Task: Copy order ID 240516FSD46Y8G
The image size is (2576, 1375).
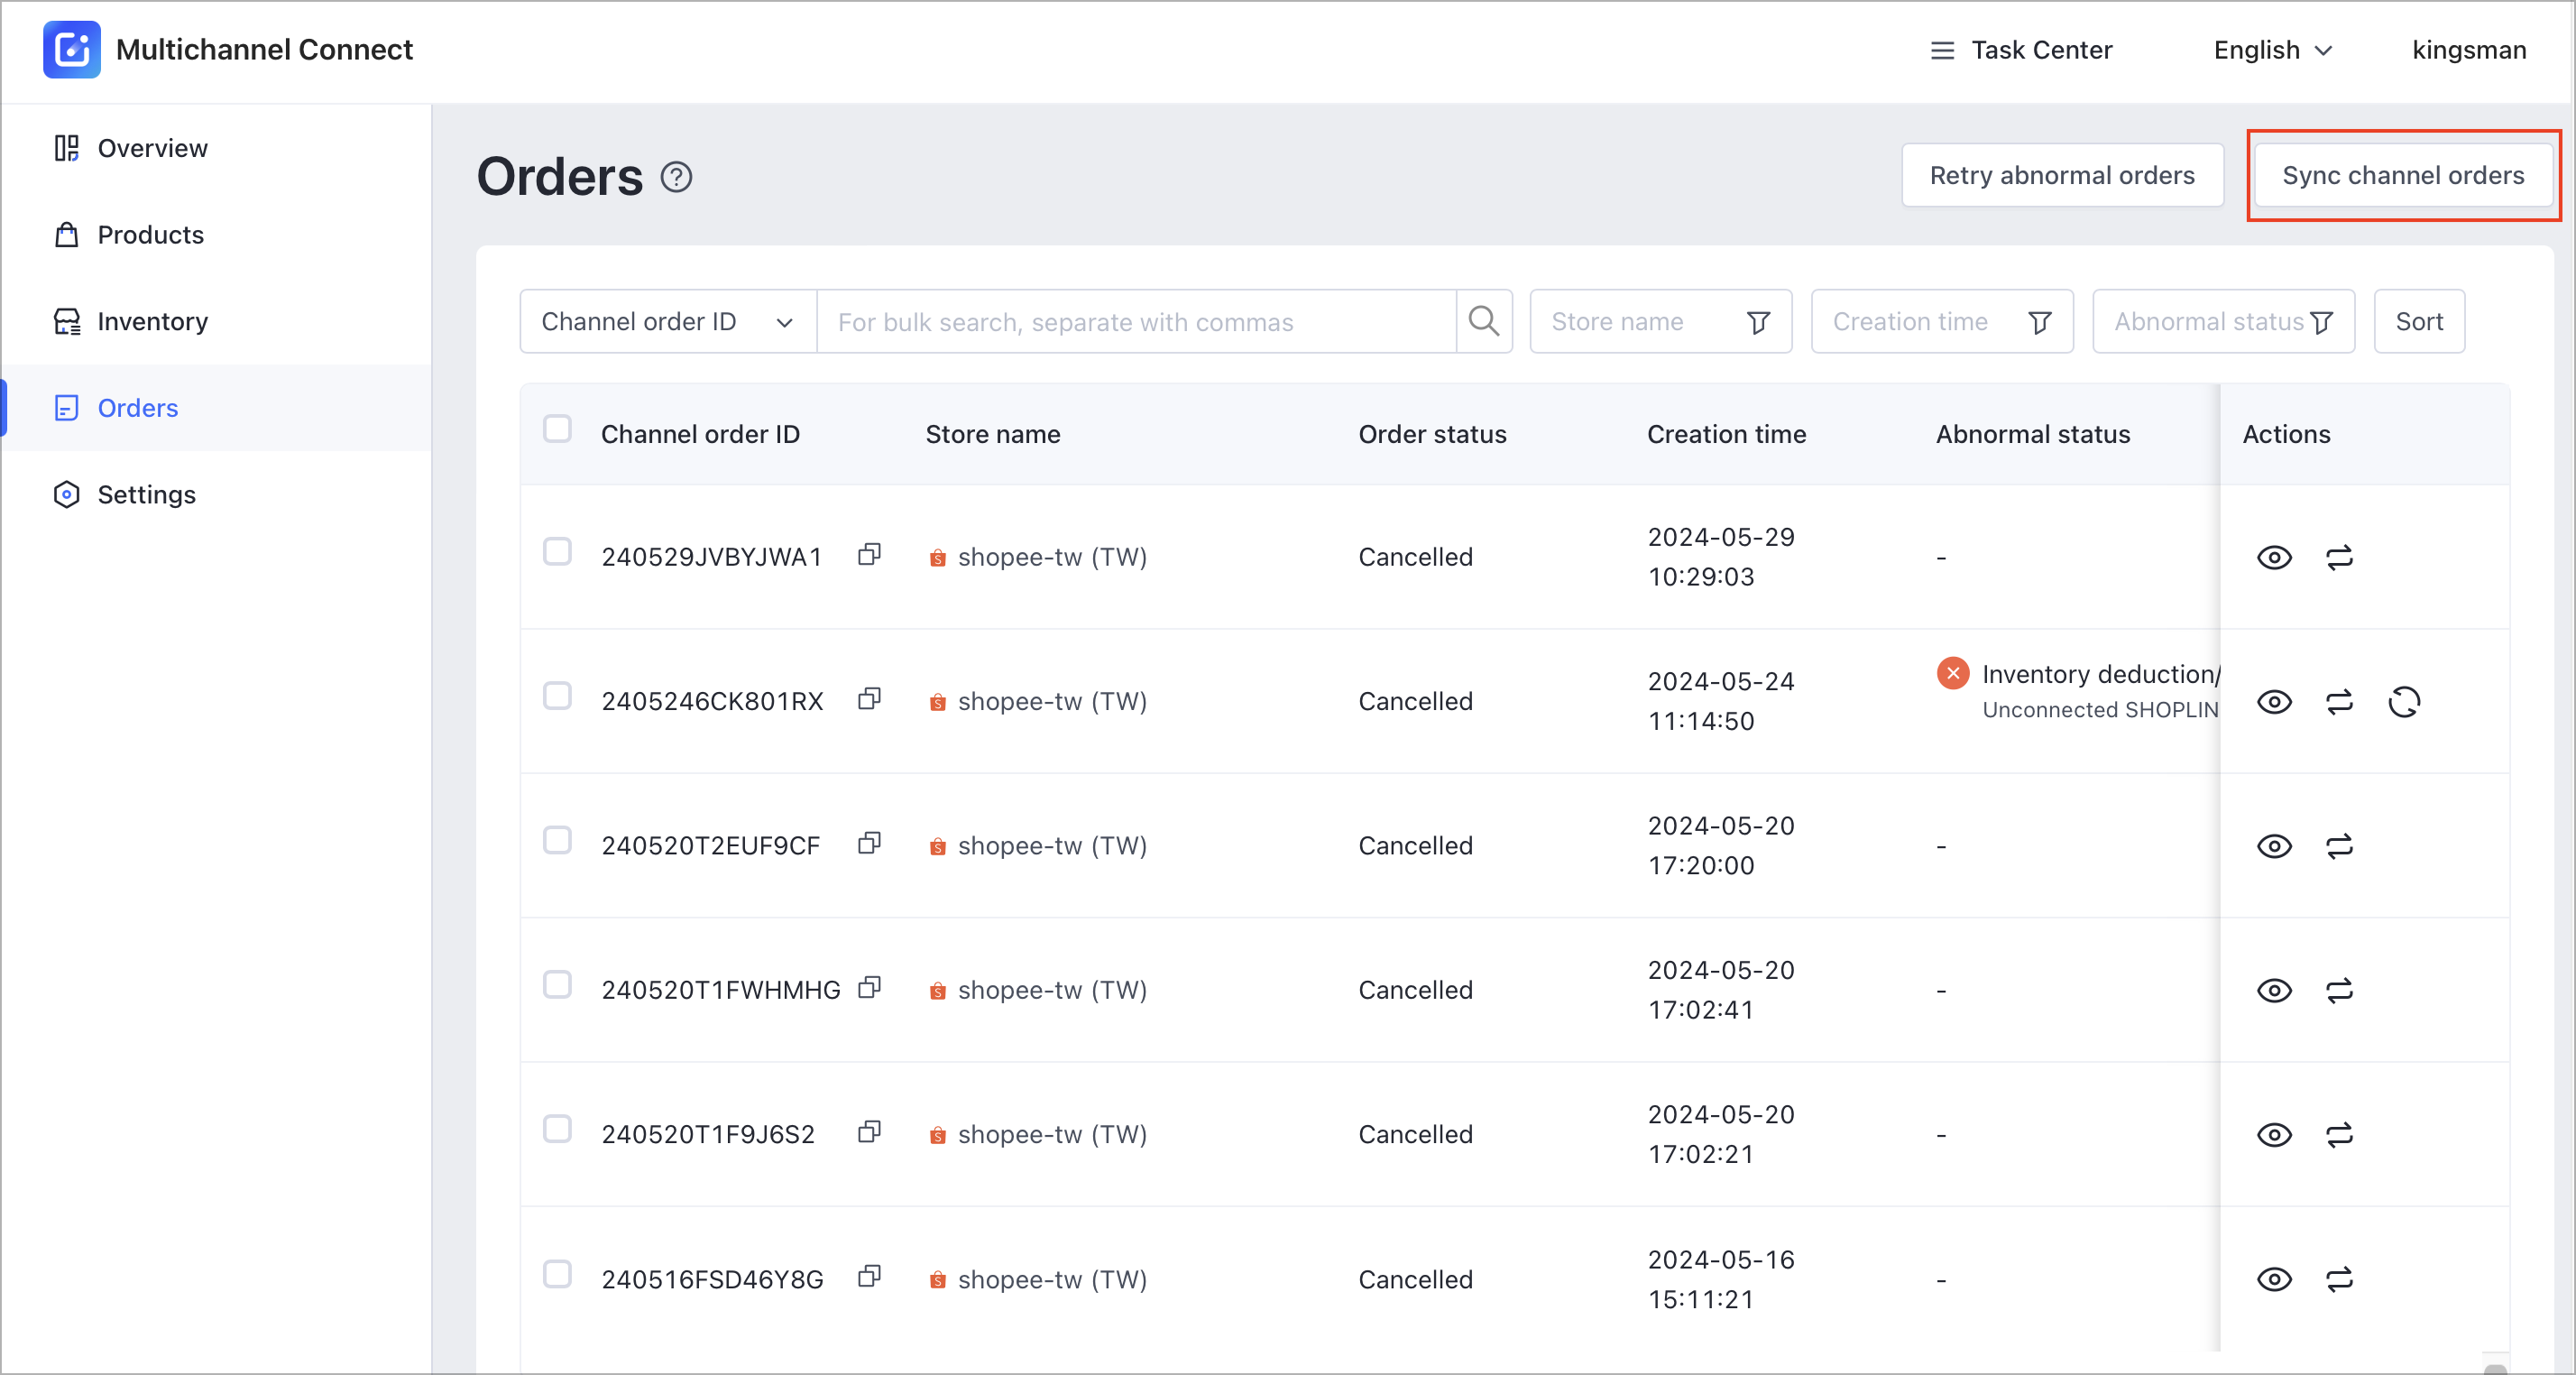Action: (x=870, y=1276)
